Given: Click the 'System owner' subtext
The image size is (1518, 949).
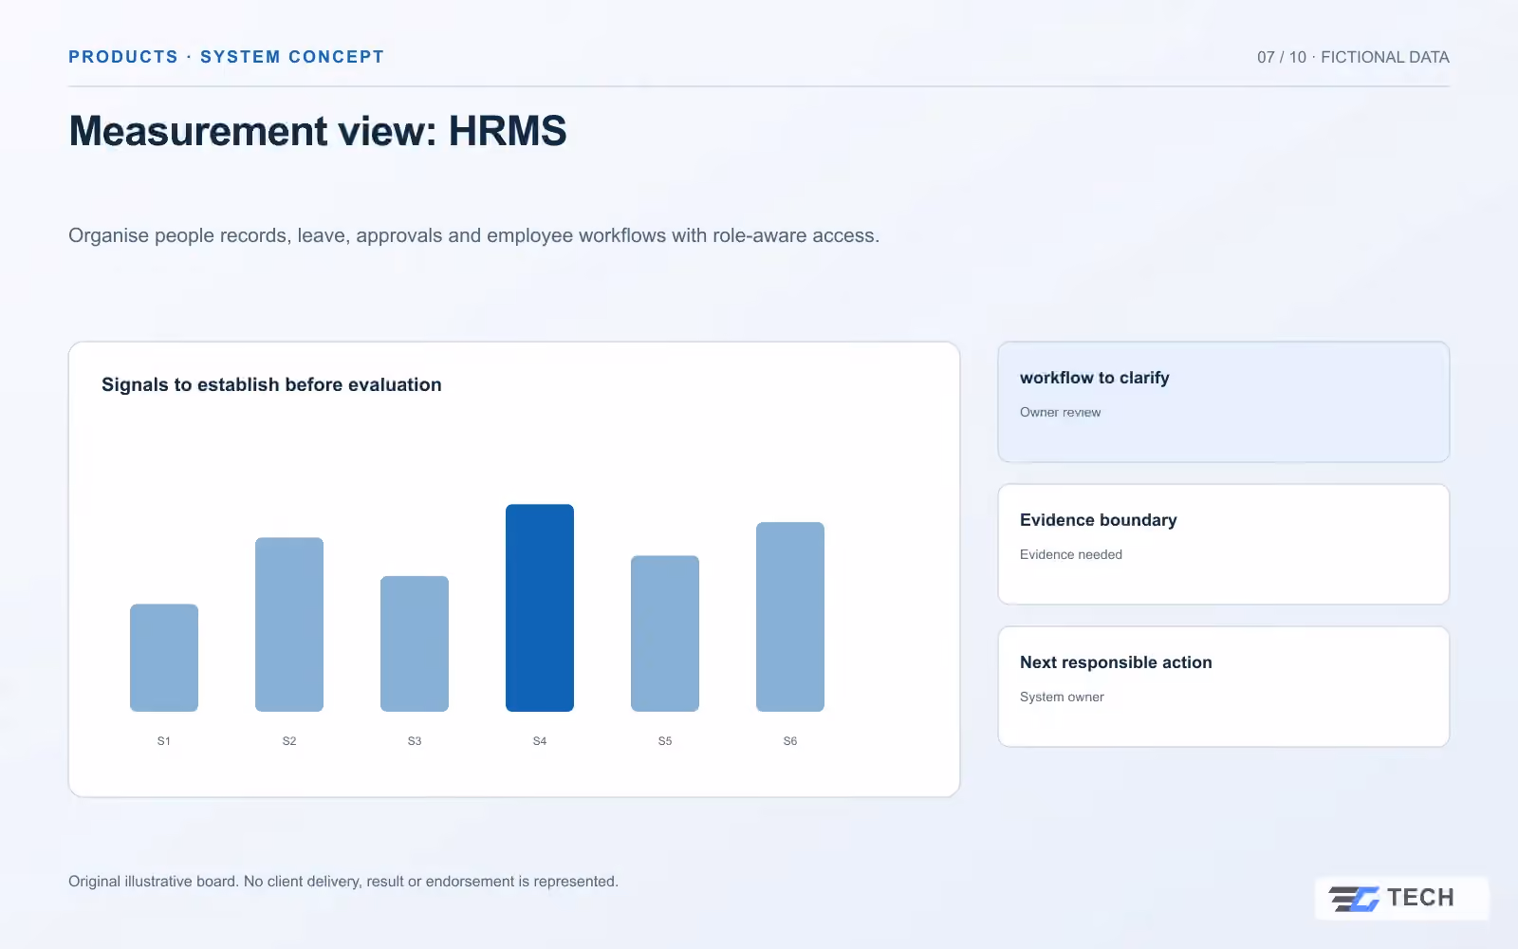Looking at the screenshot, I should pyautogui.click(x=1062, y=697).
